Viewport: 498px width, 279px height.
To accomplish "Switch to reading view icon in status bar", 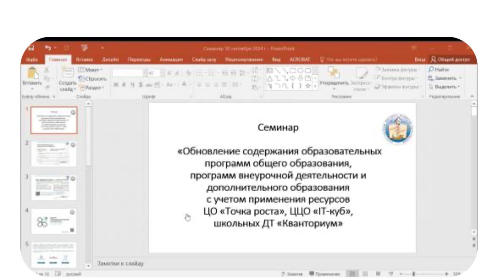I will pos(378,274).
